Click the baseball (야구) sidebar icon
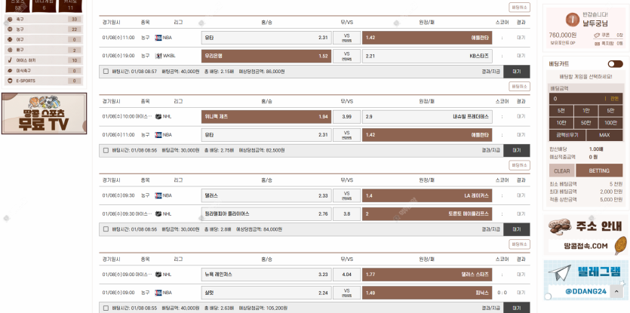Screen dimensions: 630x313 pyautogui.click(x=9, y=39)
